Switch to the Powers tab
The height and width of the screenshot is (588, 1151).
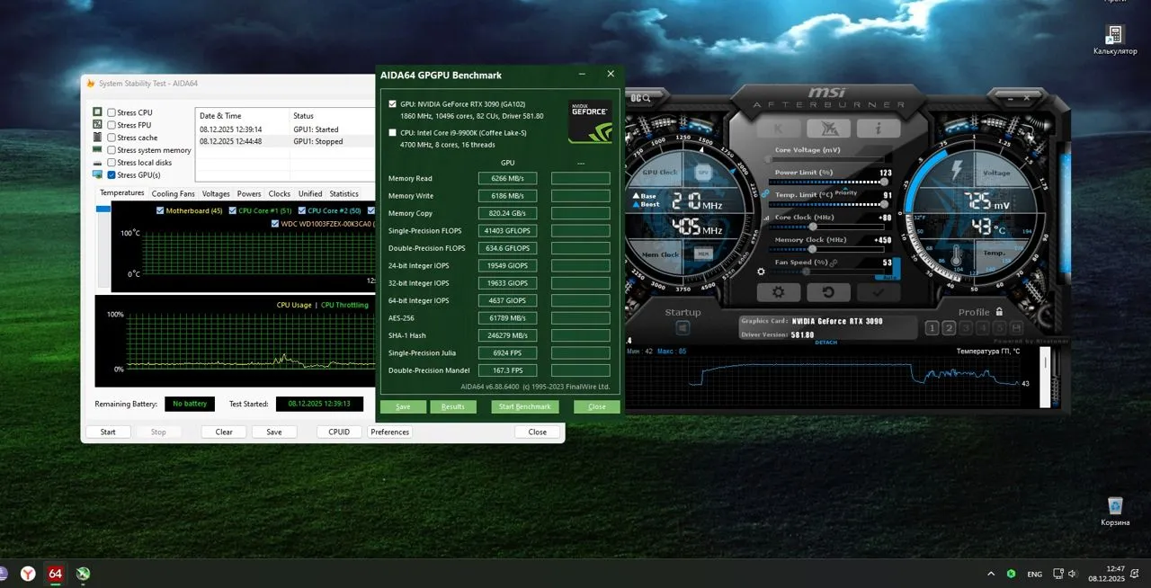point(249,193)
